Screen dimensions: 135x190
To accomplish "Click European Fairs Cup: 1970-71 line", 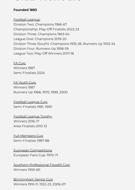I will pos(36,155).
